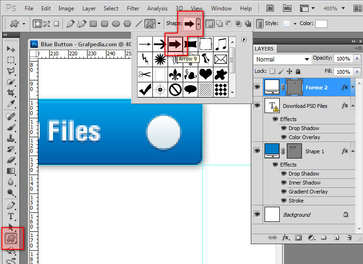Open the Fill slider arrow
The width and height of the screenshot is (363, 264).
point(357,72)
